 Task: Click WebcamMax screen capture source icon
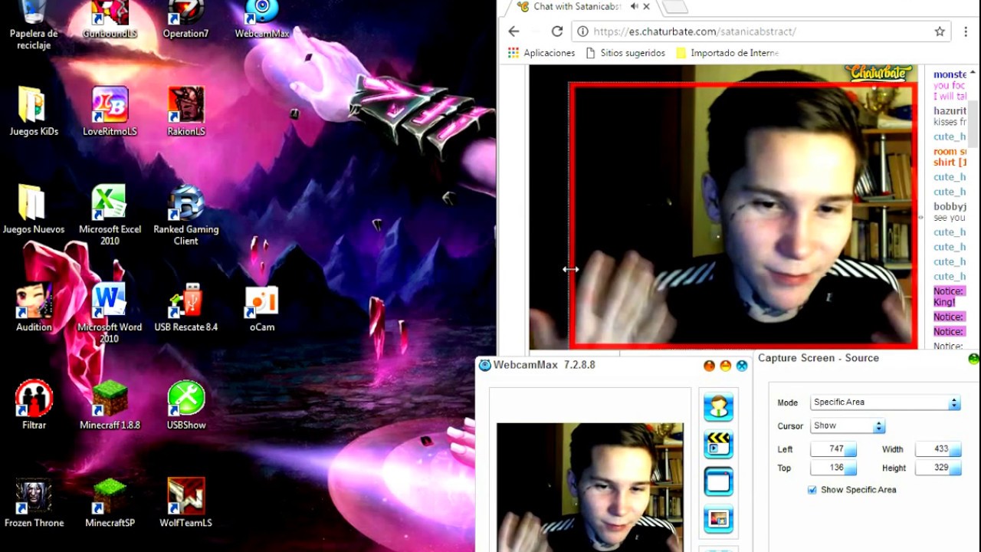tap(719, 481)
